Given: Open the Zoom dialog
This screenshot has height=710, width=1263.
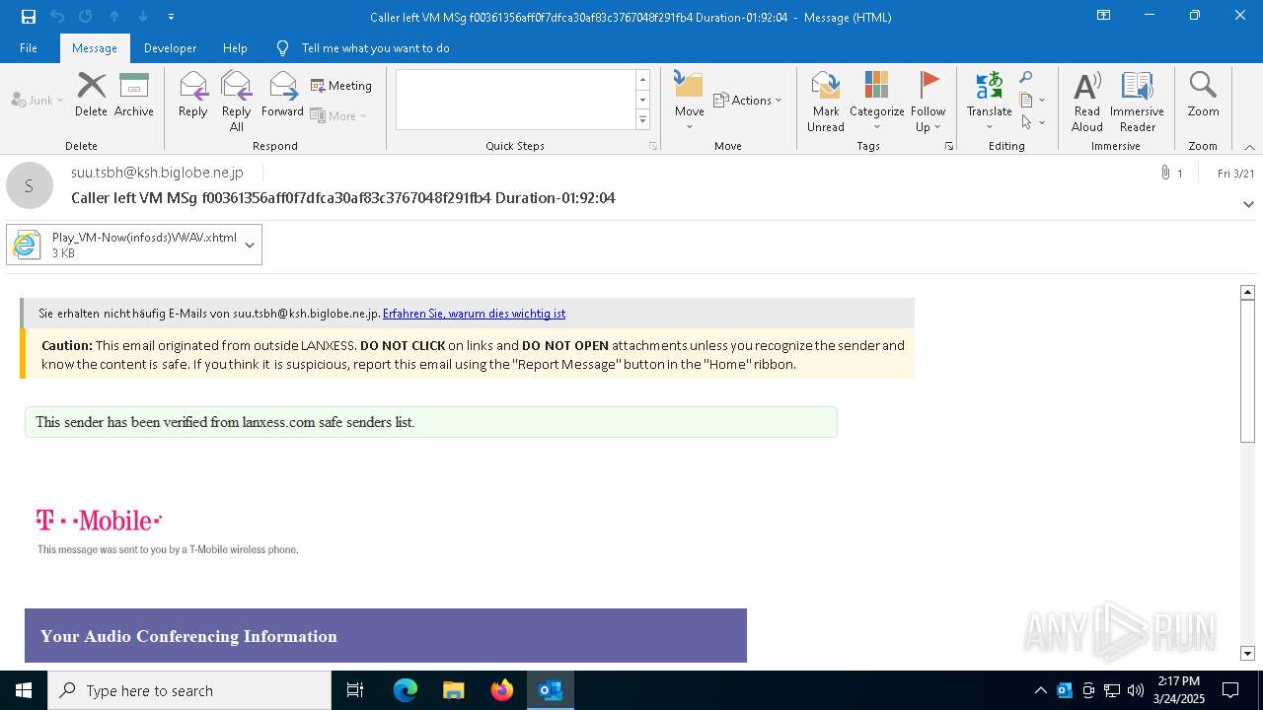Looking at the screenshot, I should (1203, 95).
